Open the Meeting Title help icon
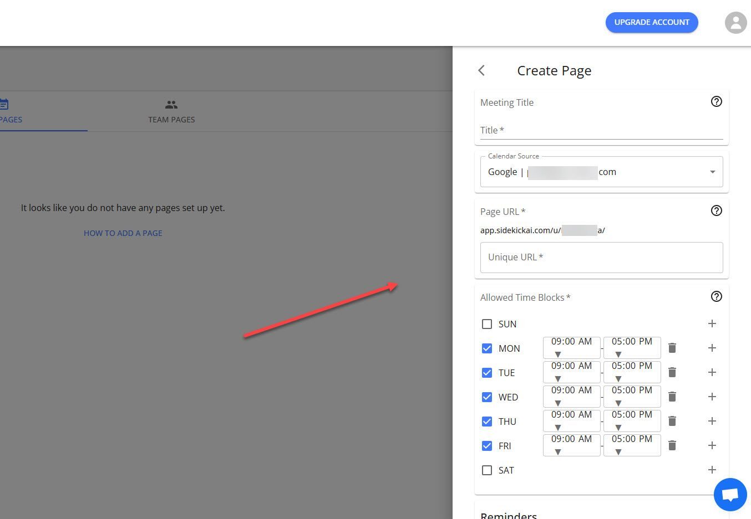This screenshot has width=751, height=519. click(x=716, y=101)
